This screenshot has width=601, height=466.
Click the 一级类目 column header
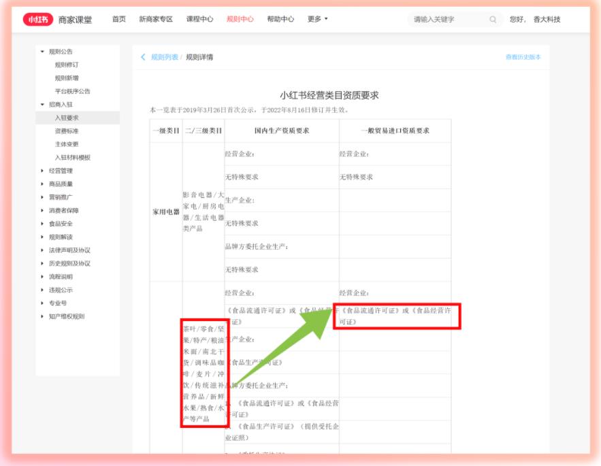(166, 131)
